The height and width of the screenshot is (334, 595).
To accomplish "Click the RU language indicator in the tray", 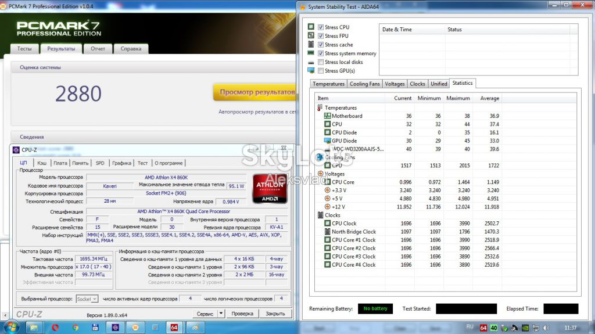I will coord(469,326).
